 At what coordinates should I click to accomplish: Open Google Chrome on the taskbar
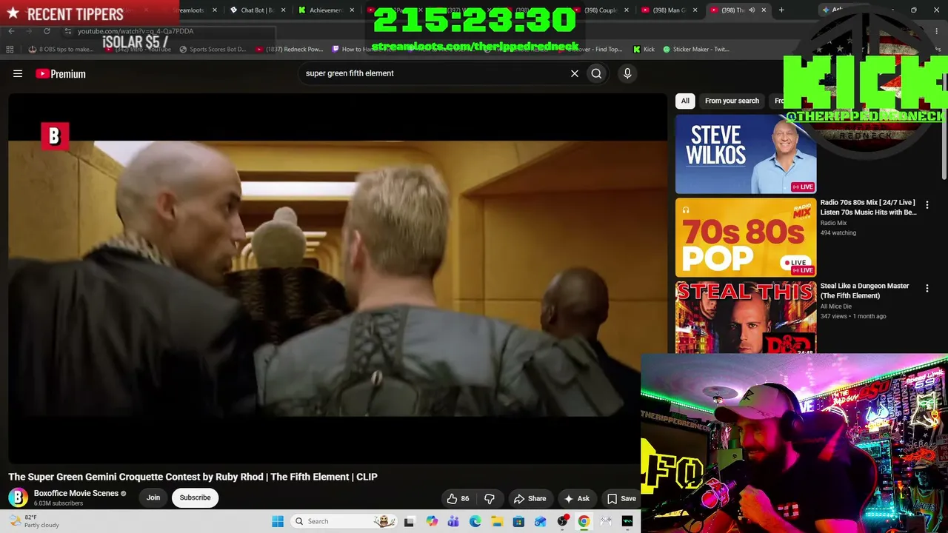click(x=584, y=521)
